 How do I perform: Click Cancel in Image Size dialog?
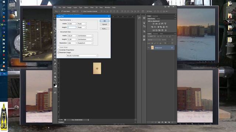(x=104, y=25)
